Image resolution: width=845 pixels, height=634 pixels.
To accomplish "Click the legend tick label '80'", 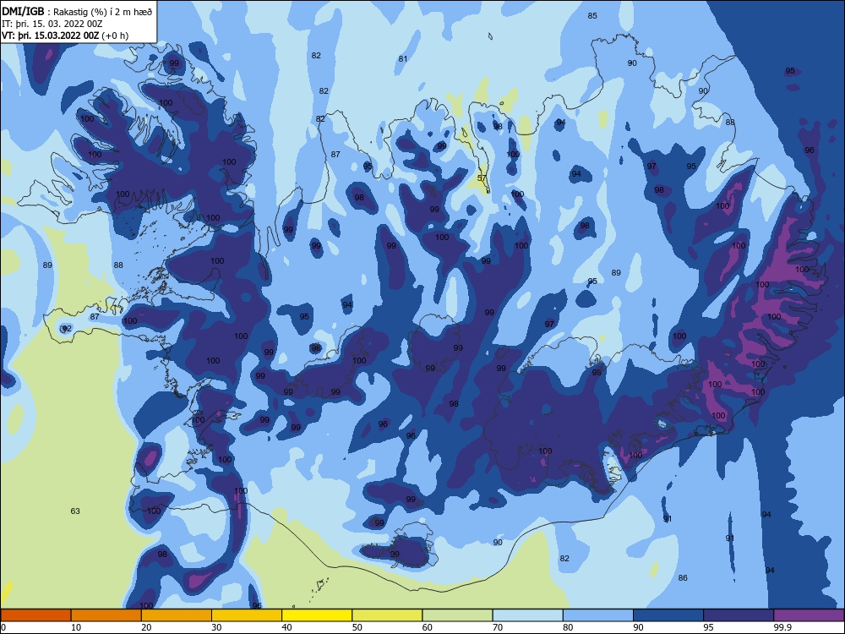I will (x=568, y=627).
